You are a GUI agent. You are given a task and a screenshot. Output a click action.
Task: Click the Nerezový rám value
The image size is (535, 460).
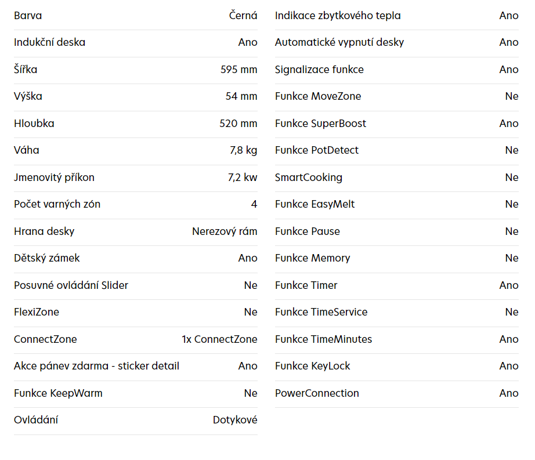pos(225,231)
